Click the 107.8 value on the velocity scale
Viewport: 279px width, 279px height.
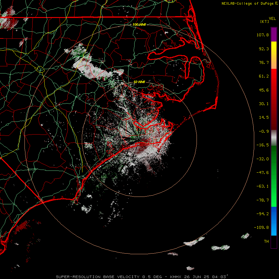pyautogui.click(x=263, y=35)
